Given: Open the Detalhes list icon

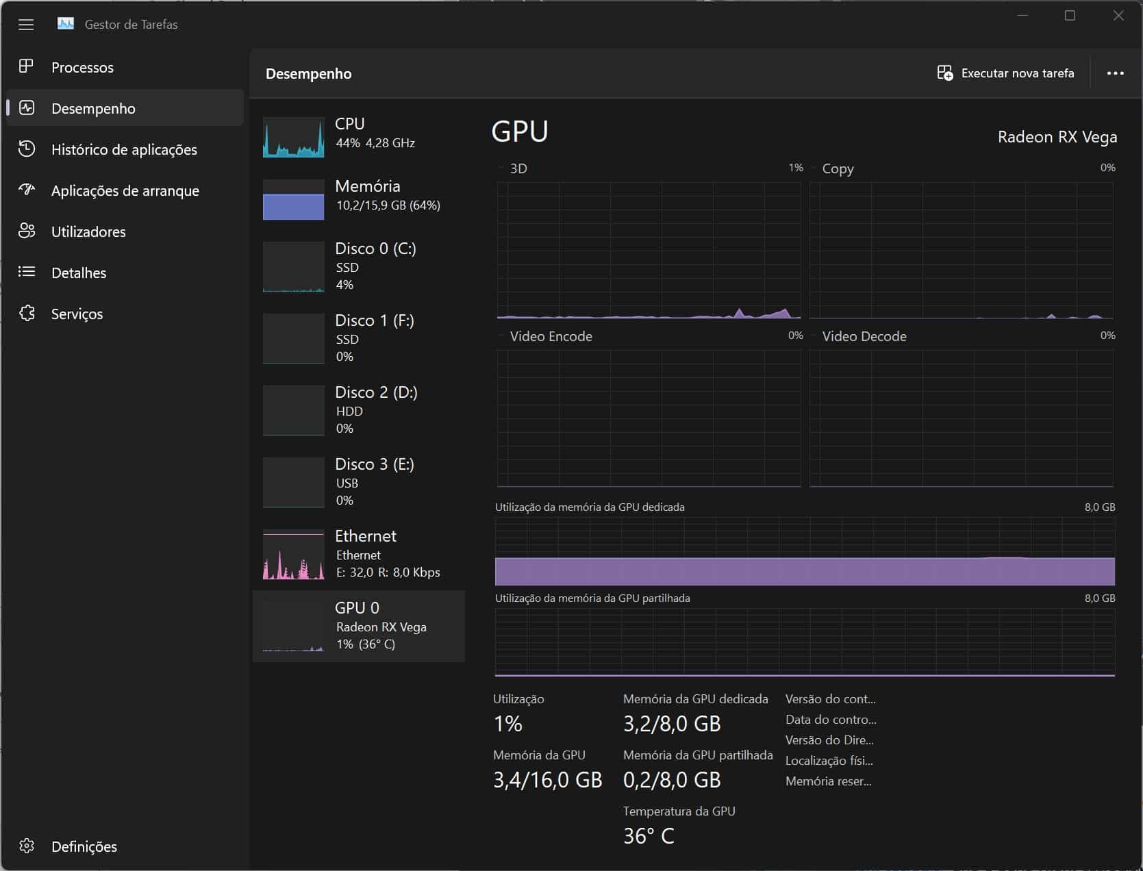Looking at the screenshot, I should (x=27, y=272).
